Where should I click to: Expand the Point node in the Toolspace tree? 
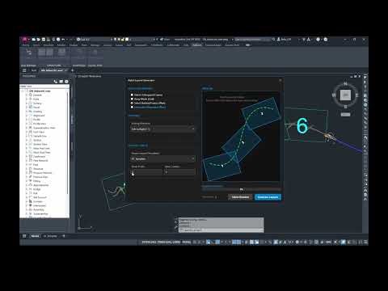[x=27, y=99]
